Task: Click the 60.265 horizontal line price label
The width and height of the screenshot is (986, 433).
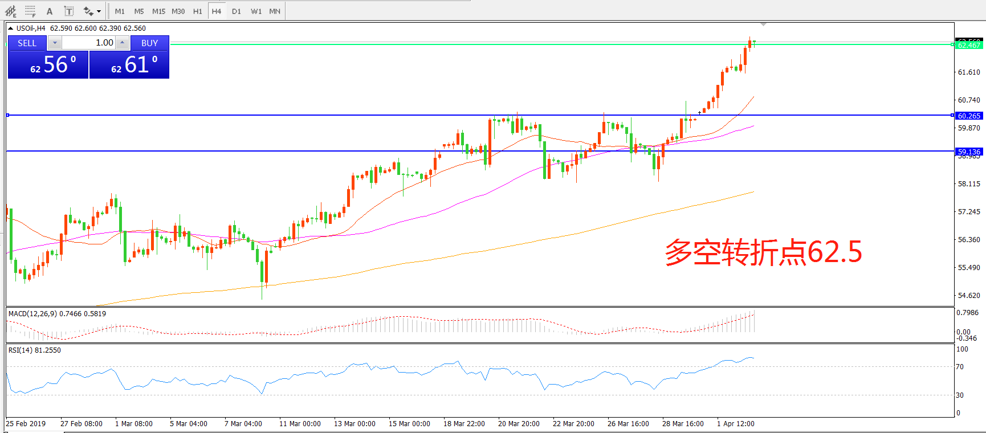Action: tap(969, 116)
